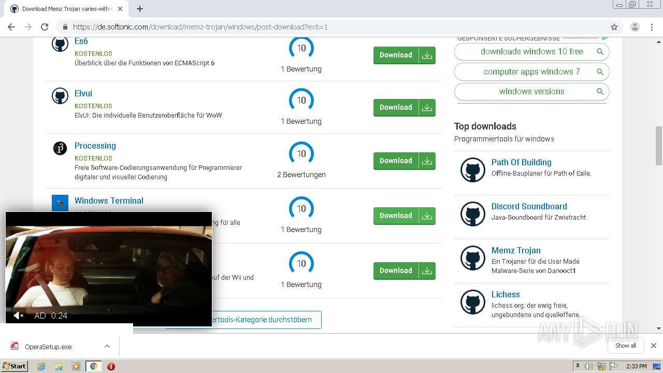Click the volume icon in system tray
The width and height of the screenshot is (663, 373).
589,366
